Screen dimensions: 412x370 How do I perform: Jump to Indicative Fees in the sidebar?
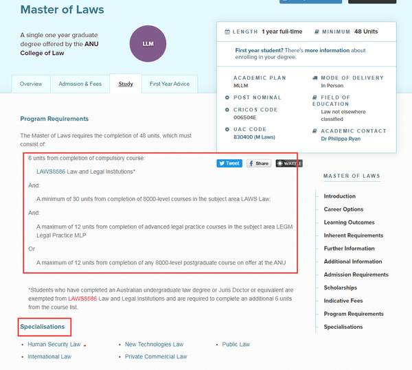[343, 301]
